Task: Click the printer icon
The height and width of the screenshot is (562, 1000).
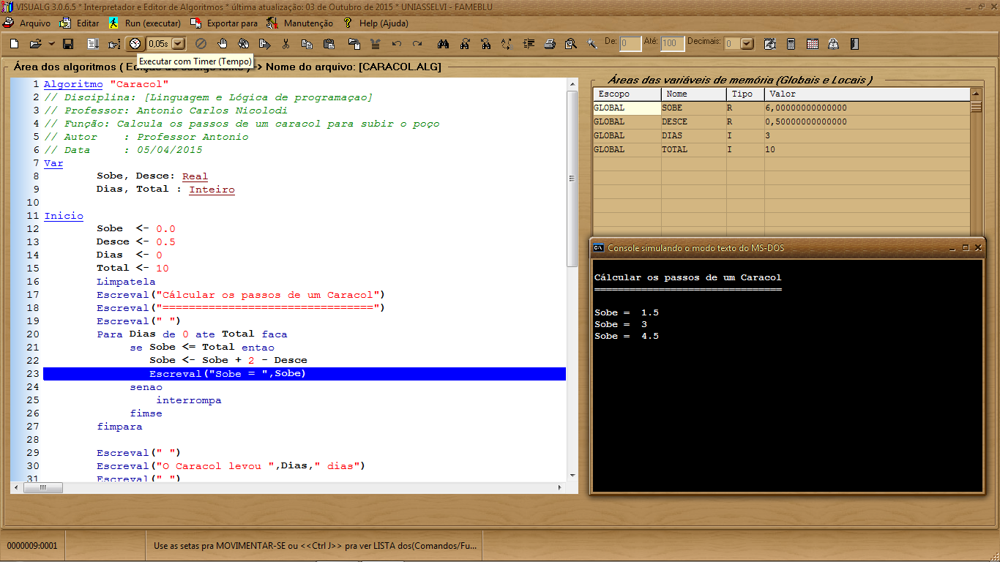Action: (x=549, y=44)
